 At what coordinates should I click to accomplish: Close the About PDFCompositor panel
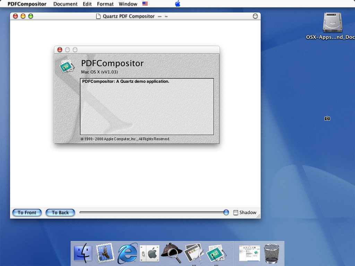[x=60, y=50]
